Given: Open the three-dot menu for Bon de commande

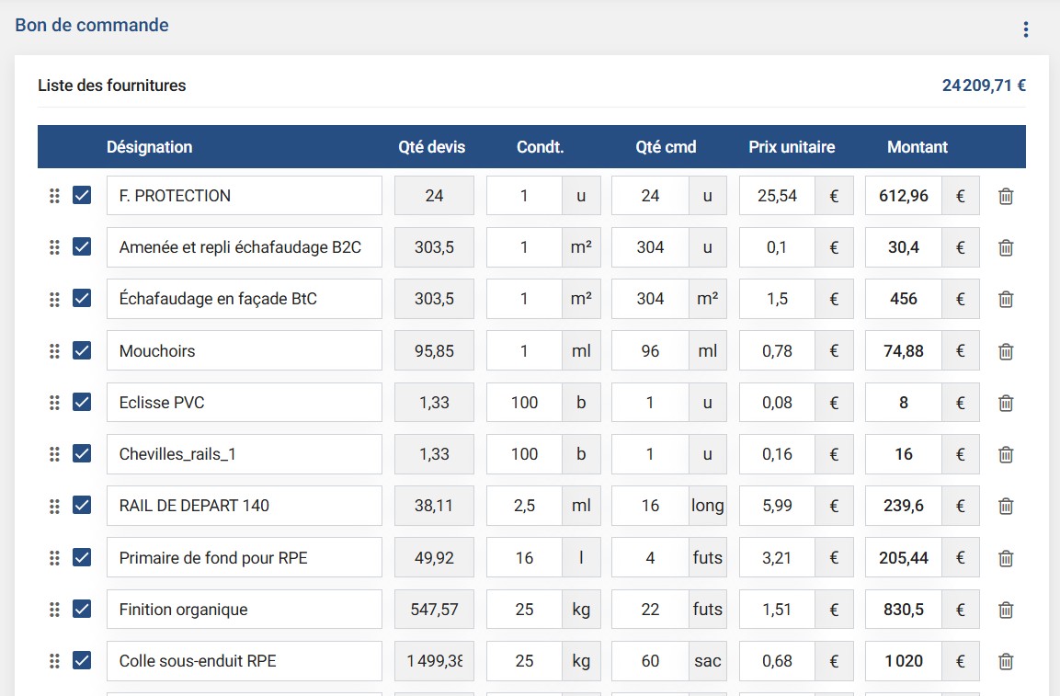Looking at the screenshot, I should tap(1026, 29).
